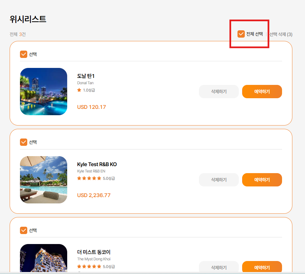Click the 도날 탄1 hotel title

click(86, 76)
